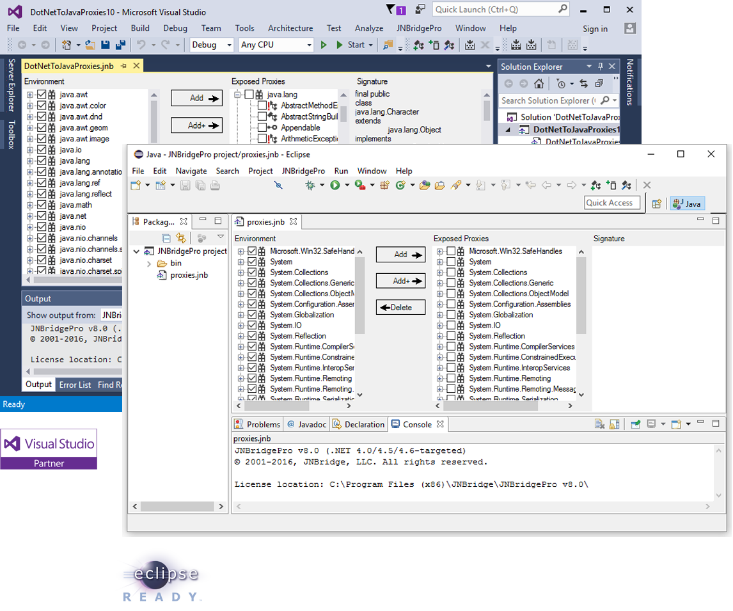This screenshot has width=733, height=611.
Task: Click the Eclipse Print toolbar icon
Action: coord(215,186)
